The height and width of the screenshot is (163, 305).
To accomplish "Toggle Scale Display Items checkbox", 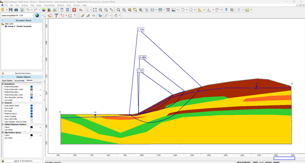I will point(31,106).
